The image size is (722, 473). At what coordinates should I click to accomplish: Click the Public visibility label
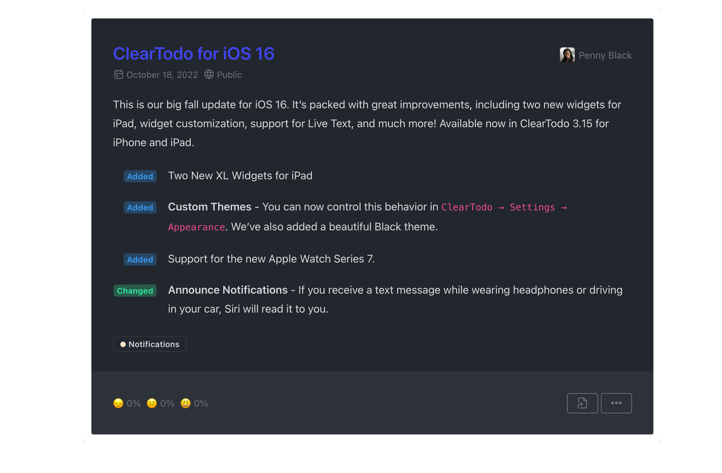pyautogui.click(x=229, y=75)
